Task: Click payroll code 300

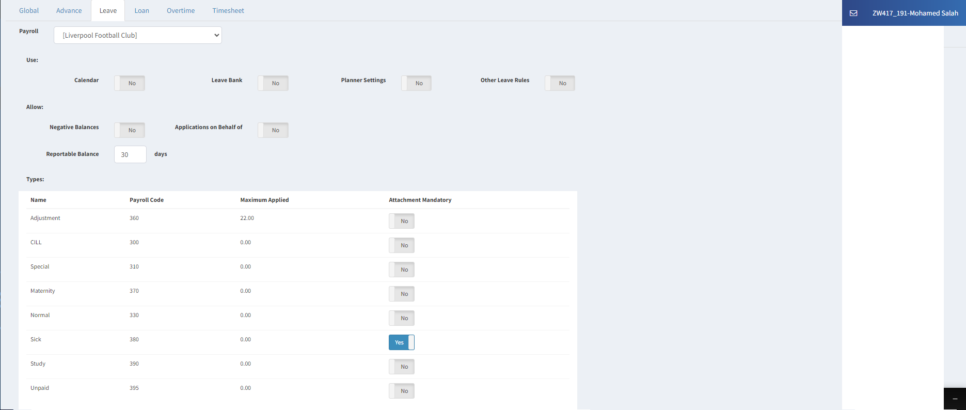Action: point(134,242)
